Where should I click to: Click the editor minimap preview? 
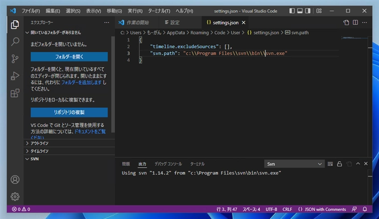pyautogui.click(x=355, y=38)
